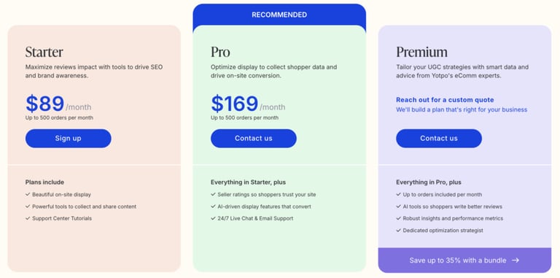Click the $89 per month price
The height and width of the screenshot is (278, 560).
click(x=58, y=104)
